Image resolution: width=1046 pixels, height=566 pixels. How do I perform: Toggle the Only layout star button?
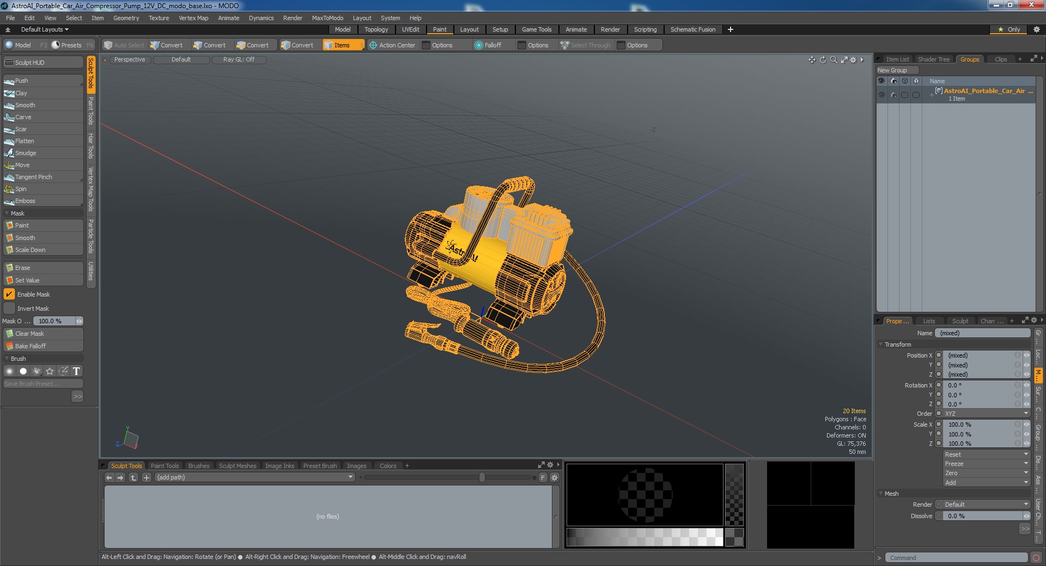tap(1009, 29)
